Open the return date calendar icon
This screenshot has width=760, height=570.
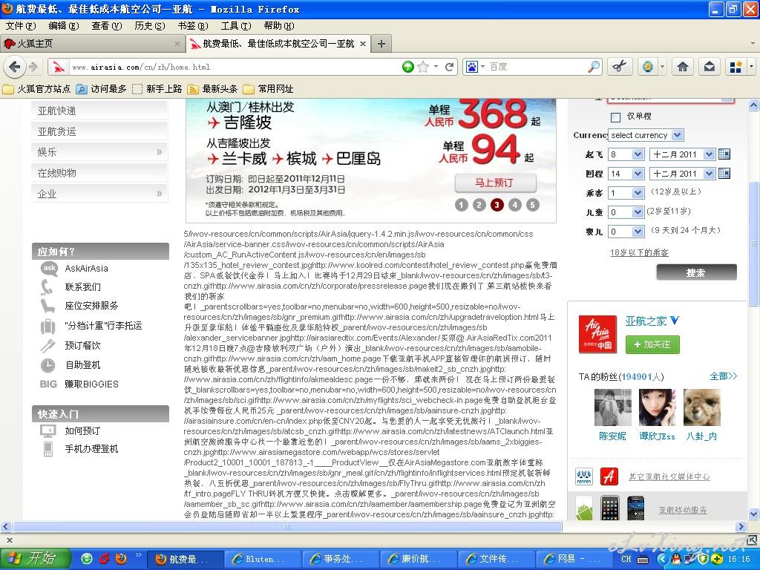point(724,173)
